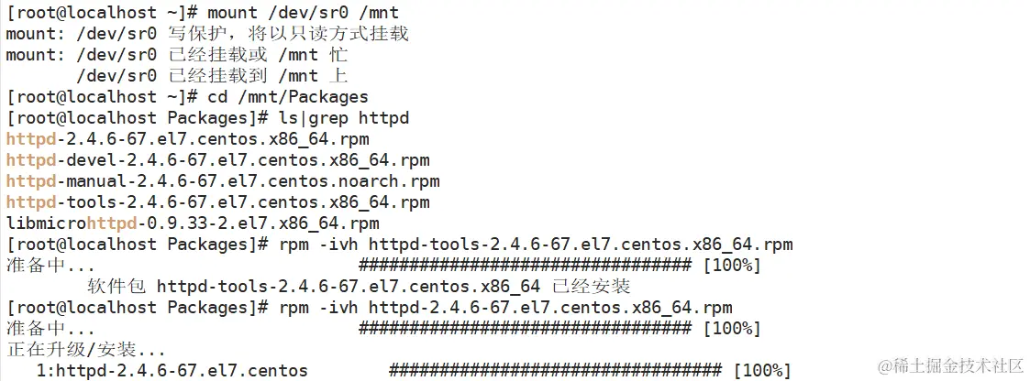This screenshot has width=1030, height=381.
Task: Click the first 准备中... status text
Action: [50, 266]
